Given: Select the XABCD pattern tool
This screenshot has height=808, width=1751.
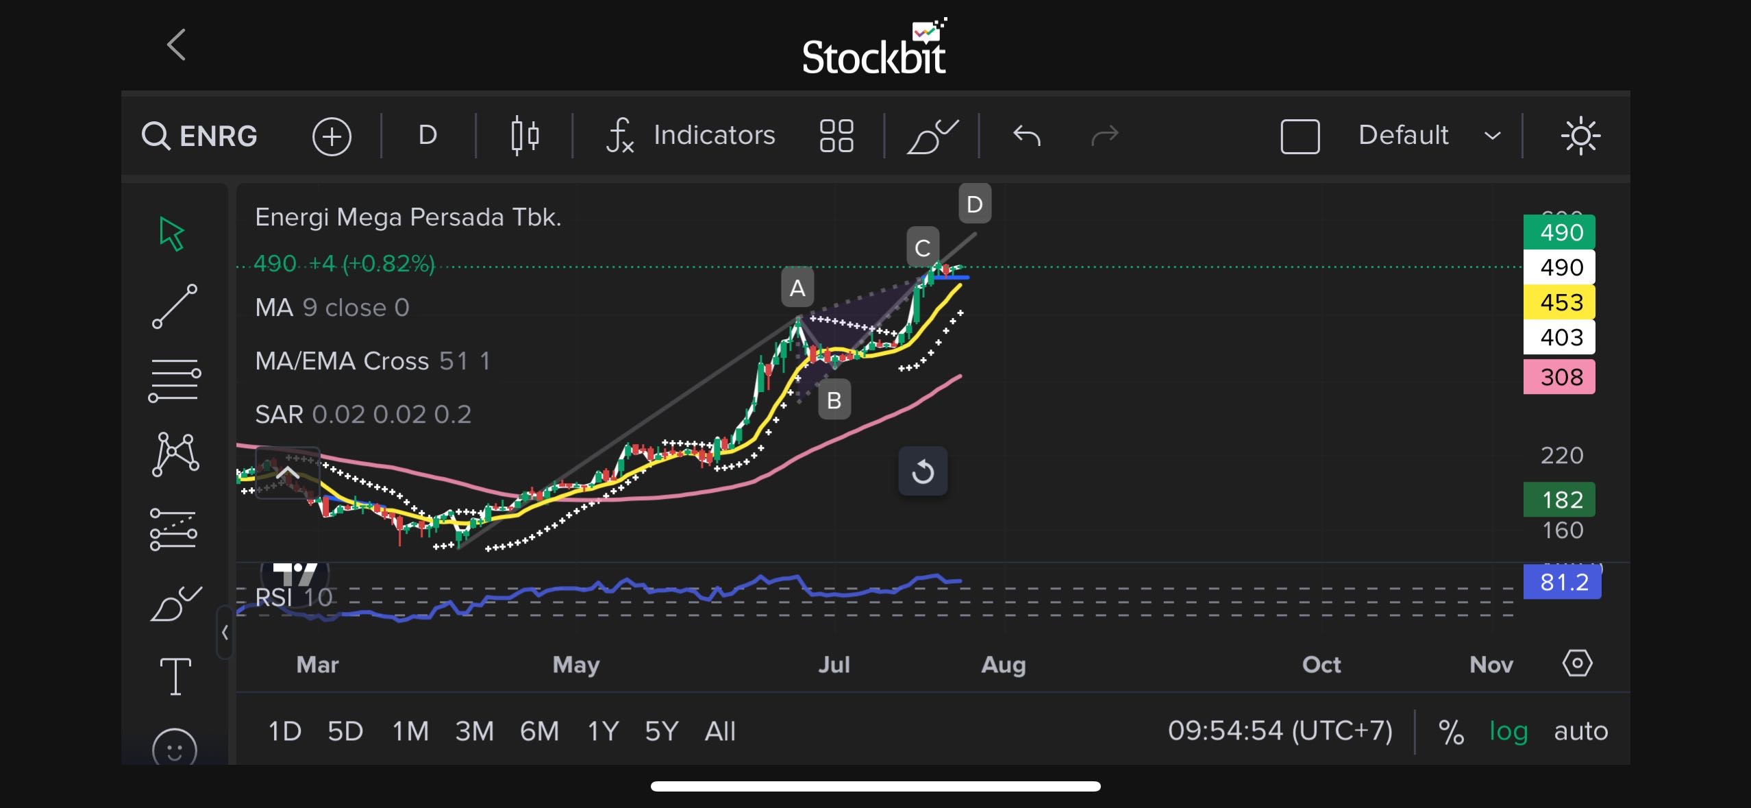Looking at the screenshot, I should click(x=175, y=454).
